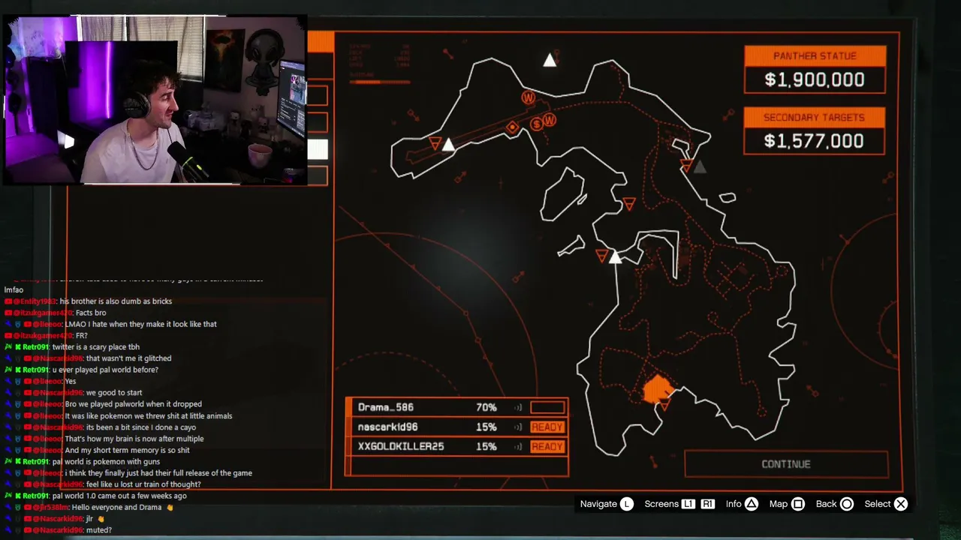The image size is (961, 540).
Task: Select the W marker beside the dollar marker
Action: (x=550, y=120)
